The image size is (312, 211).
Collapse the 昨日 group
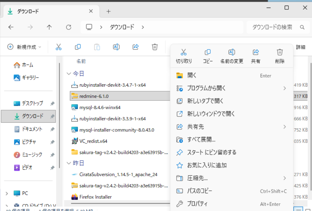tap(69, 163)
